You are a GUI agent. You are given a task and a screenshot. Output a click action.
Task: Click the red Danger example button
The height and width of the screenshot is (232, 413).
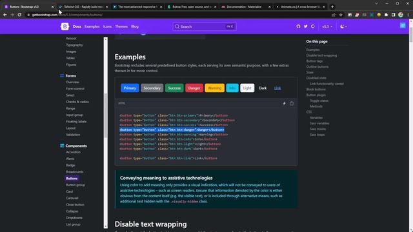tap(194, 88)
